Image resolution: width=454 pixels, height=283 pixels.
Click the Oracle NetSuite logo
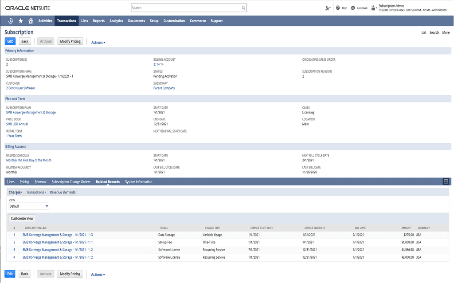click(27, 8)
